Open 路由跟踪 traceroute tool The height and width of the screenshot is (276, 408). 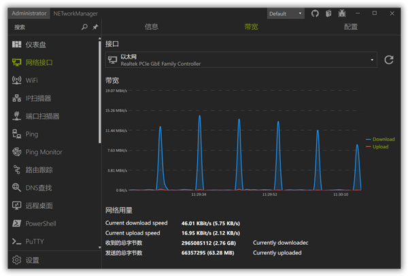point(39,170)
